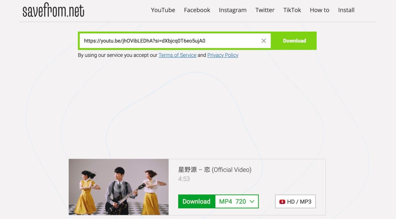Open the Install nav item

(346, 10)
